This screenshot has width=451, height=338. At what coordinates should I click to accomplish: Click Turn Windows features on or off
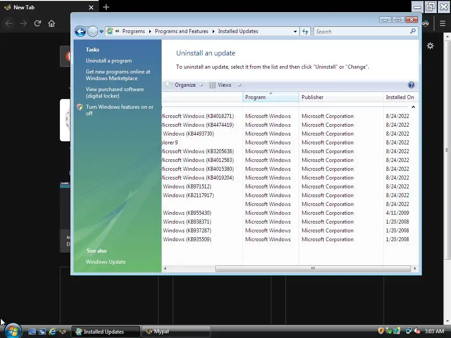[x=119, y=110]
